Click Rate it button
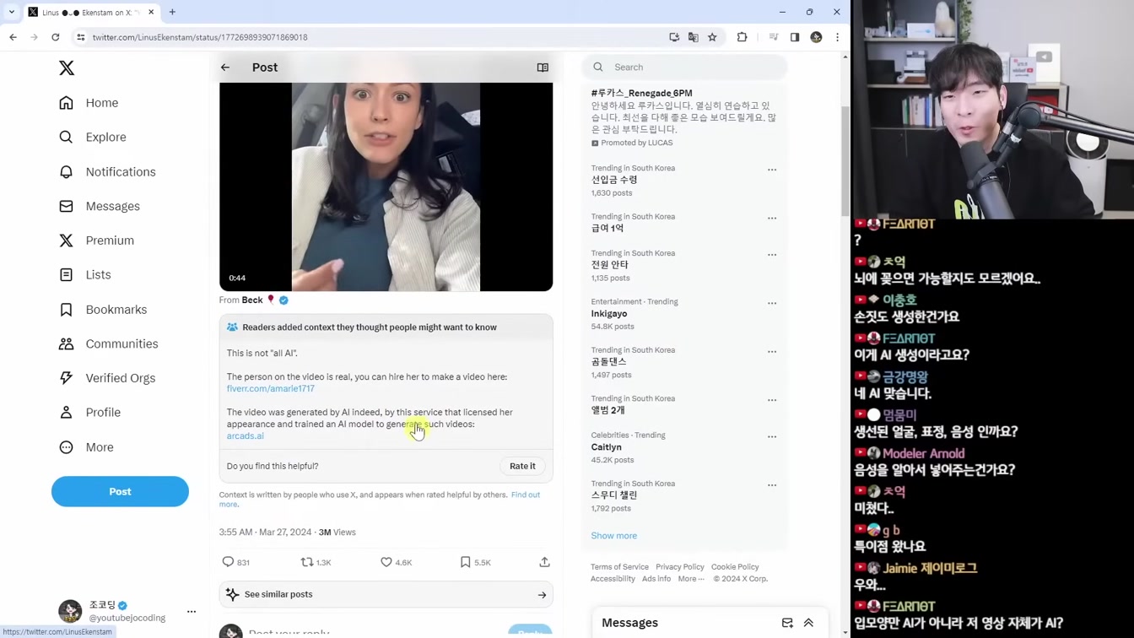The image size is (1134, 638). [522, 466]
